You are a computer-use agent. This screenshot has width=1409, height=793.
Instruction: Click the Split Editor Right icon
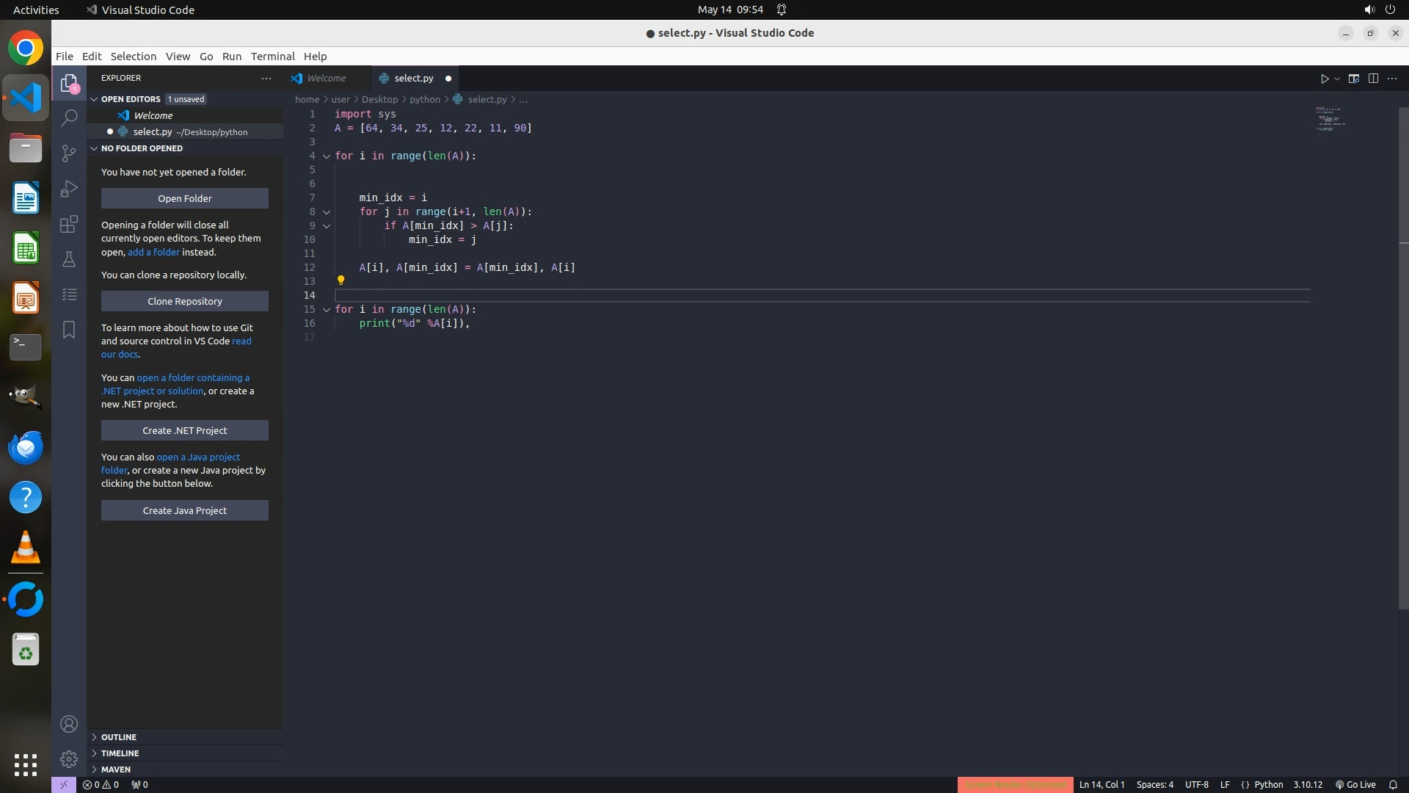tap(1373, 79)
